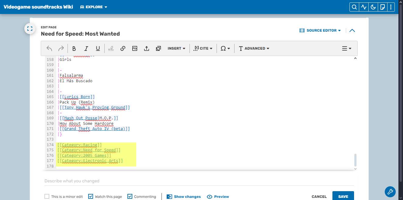Click "Tony Hawk's Proving Ground" link text
403x200 pixels.
[95, 107]
